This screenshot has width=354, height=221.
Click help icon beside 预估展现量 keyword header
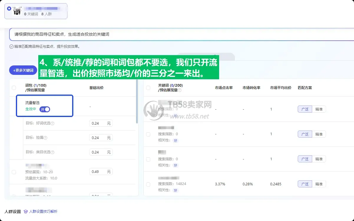pyautogui.click(x=180, y=90)
